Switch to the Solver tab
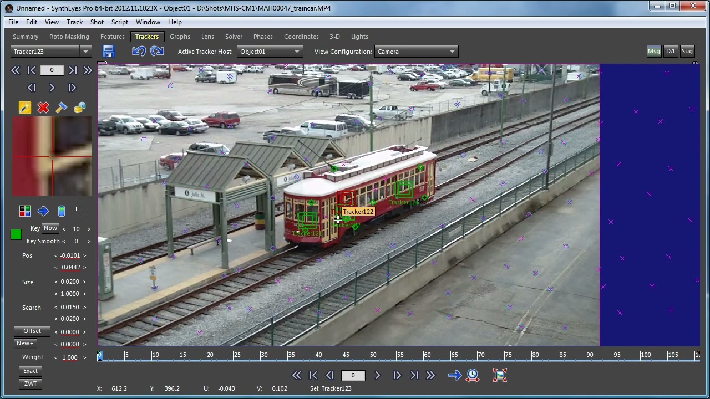710x399 pixels. pyautogui.click(x=234, y=37)
